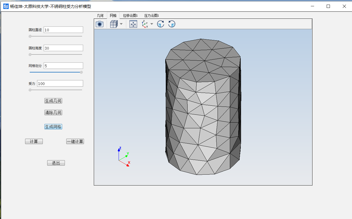Screen dimensions: 352x219
Task: Switch to the 几何 tab
Action: click(100, 16)
